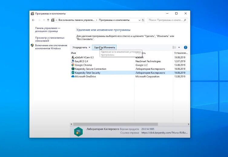228x157 pixels.
Task: Open 'Просмотр установленных обновлений' link
Action: pyautogui.click(x=50, y=39)
